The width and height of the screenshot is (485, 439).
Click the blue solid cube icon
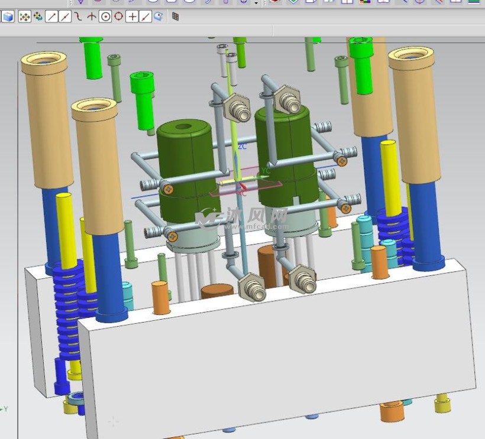(8, 17)
